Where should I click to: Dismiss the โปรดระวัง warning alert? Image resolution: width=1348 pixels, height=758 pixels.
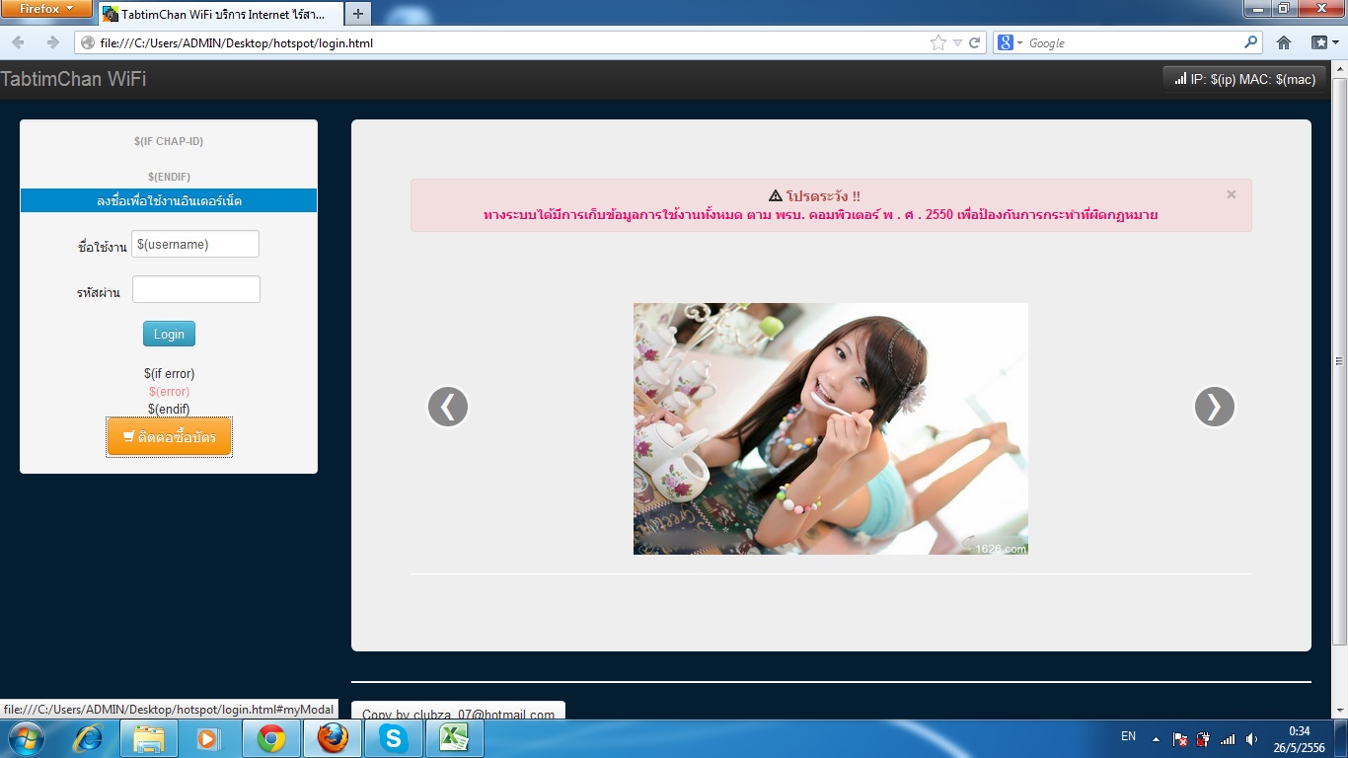coord(1231,194)
